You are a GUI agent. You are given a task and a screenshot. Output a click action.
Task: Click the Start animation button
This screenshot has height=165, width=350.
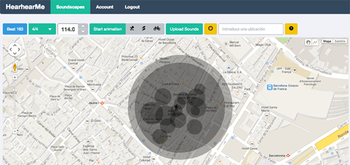point(108,29)
